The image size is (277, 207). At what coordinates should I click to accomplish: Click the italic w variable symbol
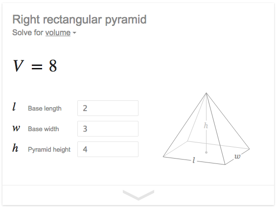16,128
